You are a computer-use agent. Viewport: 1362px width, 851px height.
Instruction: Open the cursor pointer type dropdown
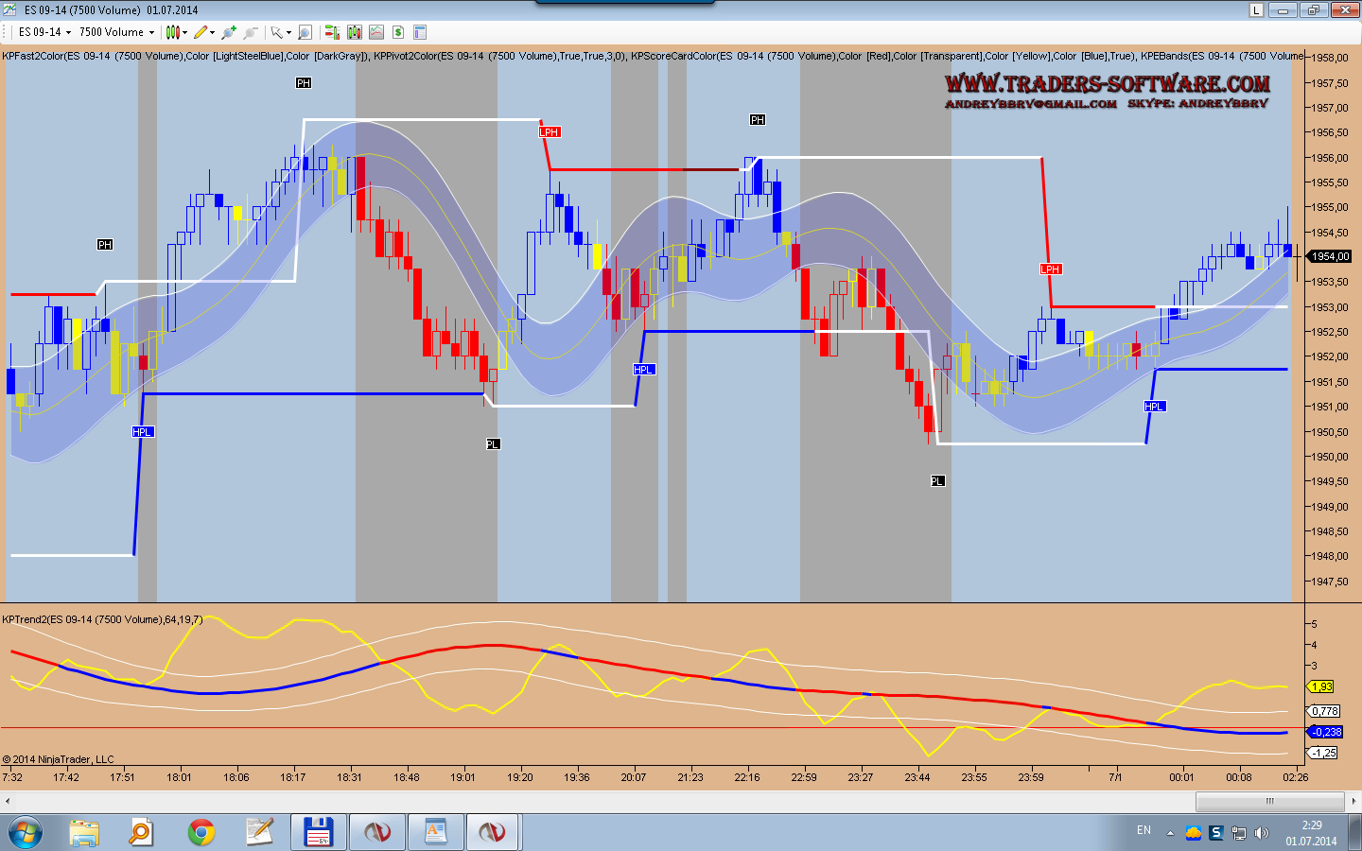(x=281, y=32)
